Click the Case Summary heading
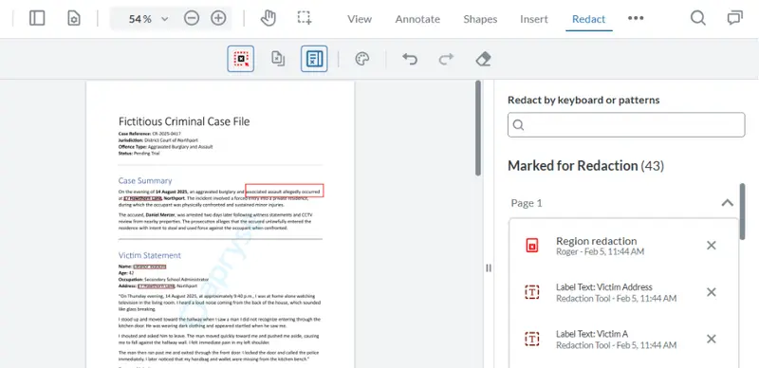This screenshot has width=759, height=368. [145, 180]
